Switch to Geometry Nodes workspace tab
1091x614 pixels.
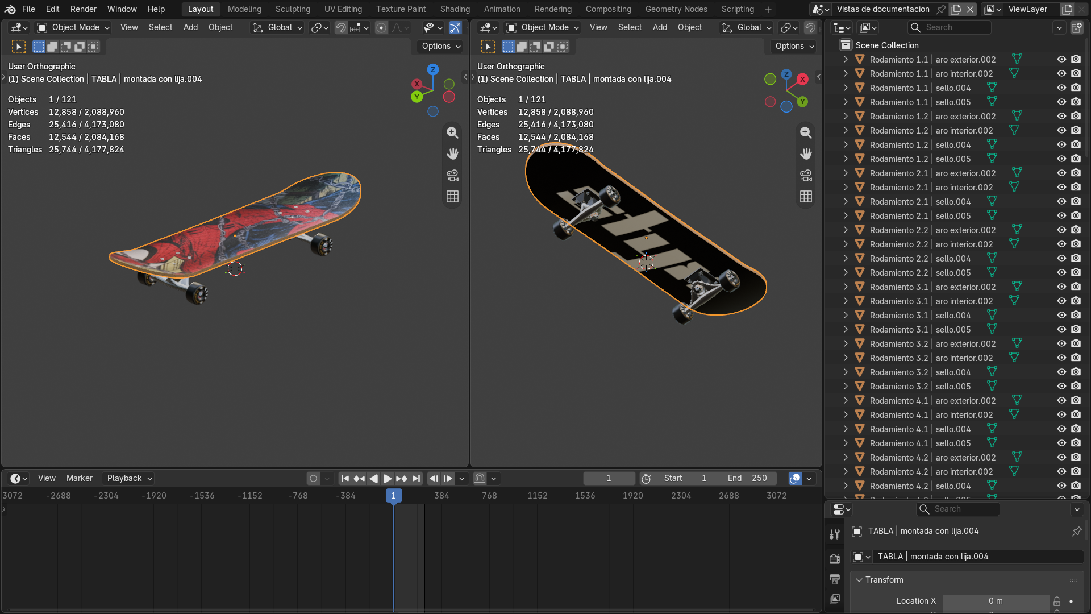click(676, 9)
